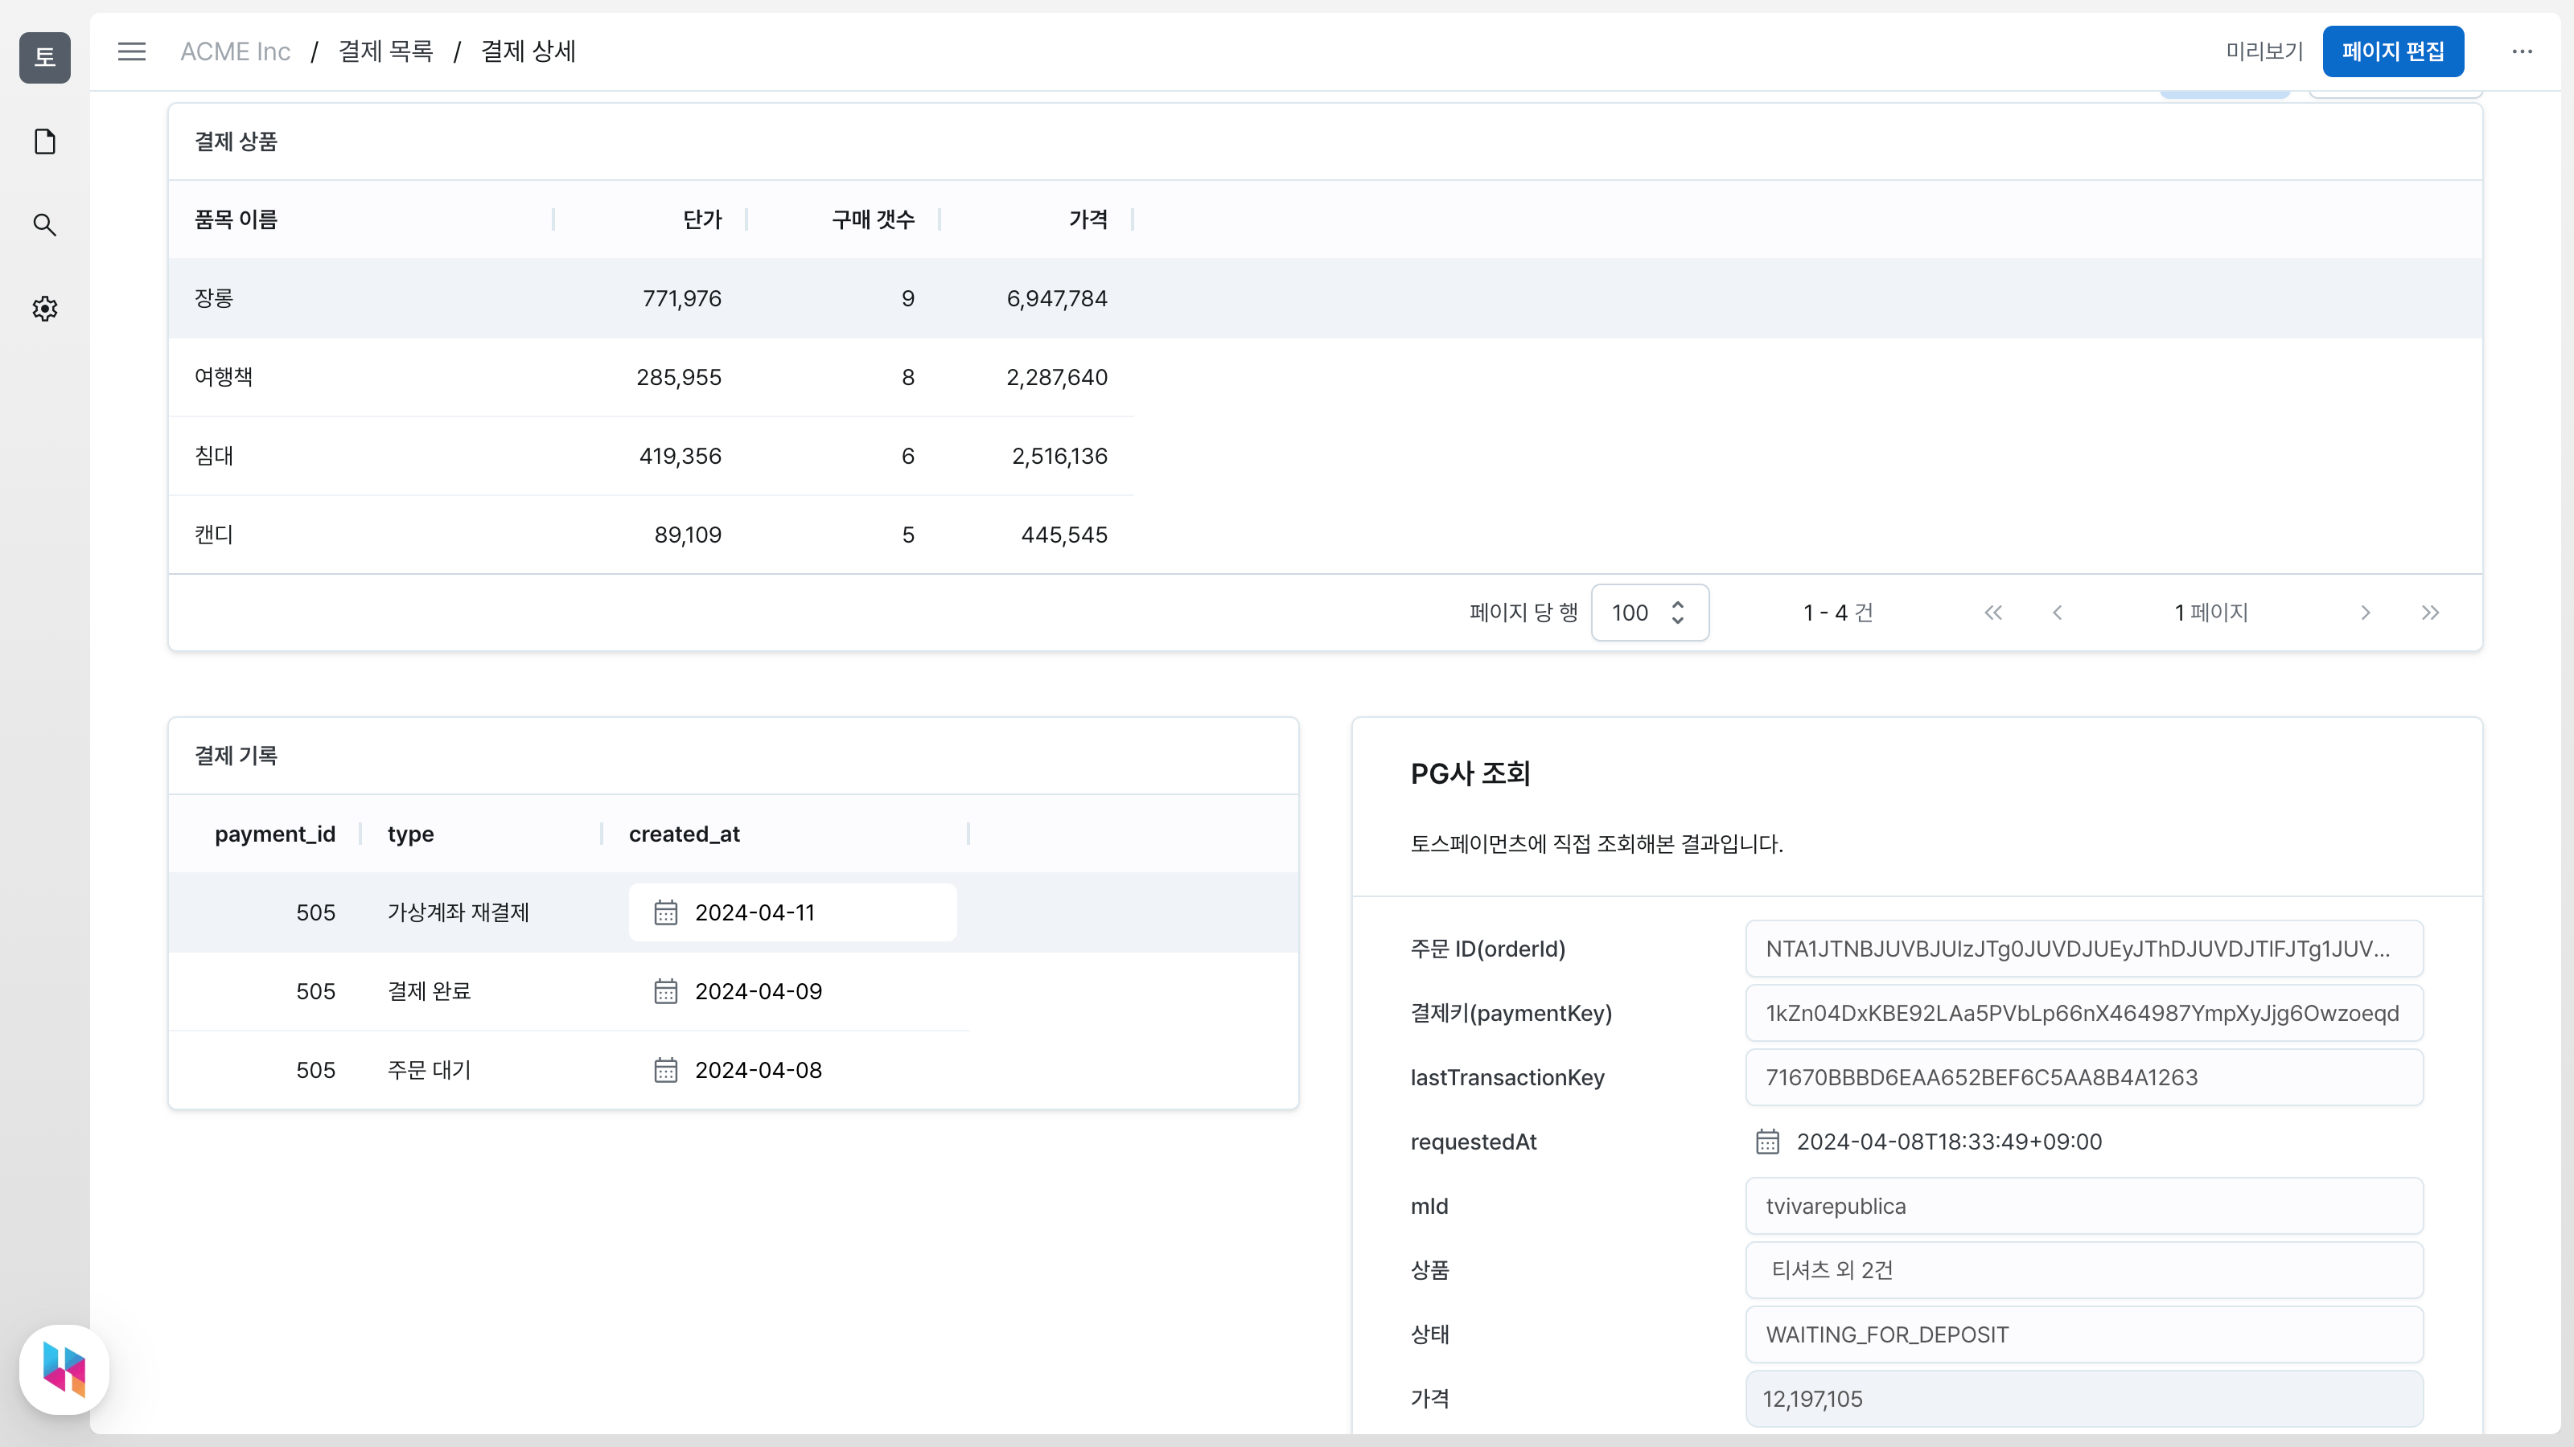Screen dimensions: 2574x1447
Task: Click calendar icon next to requestedAt value
Action: coord(1768,1142)
